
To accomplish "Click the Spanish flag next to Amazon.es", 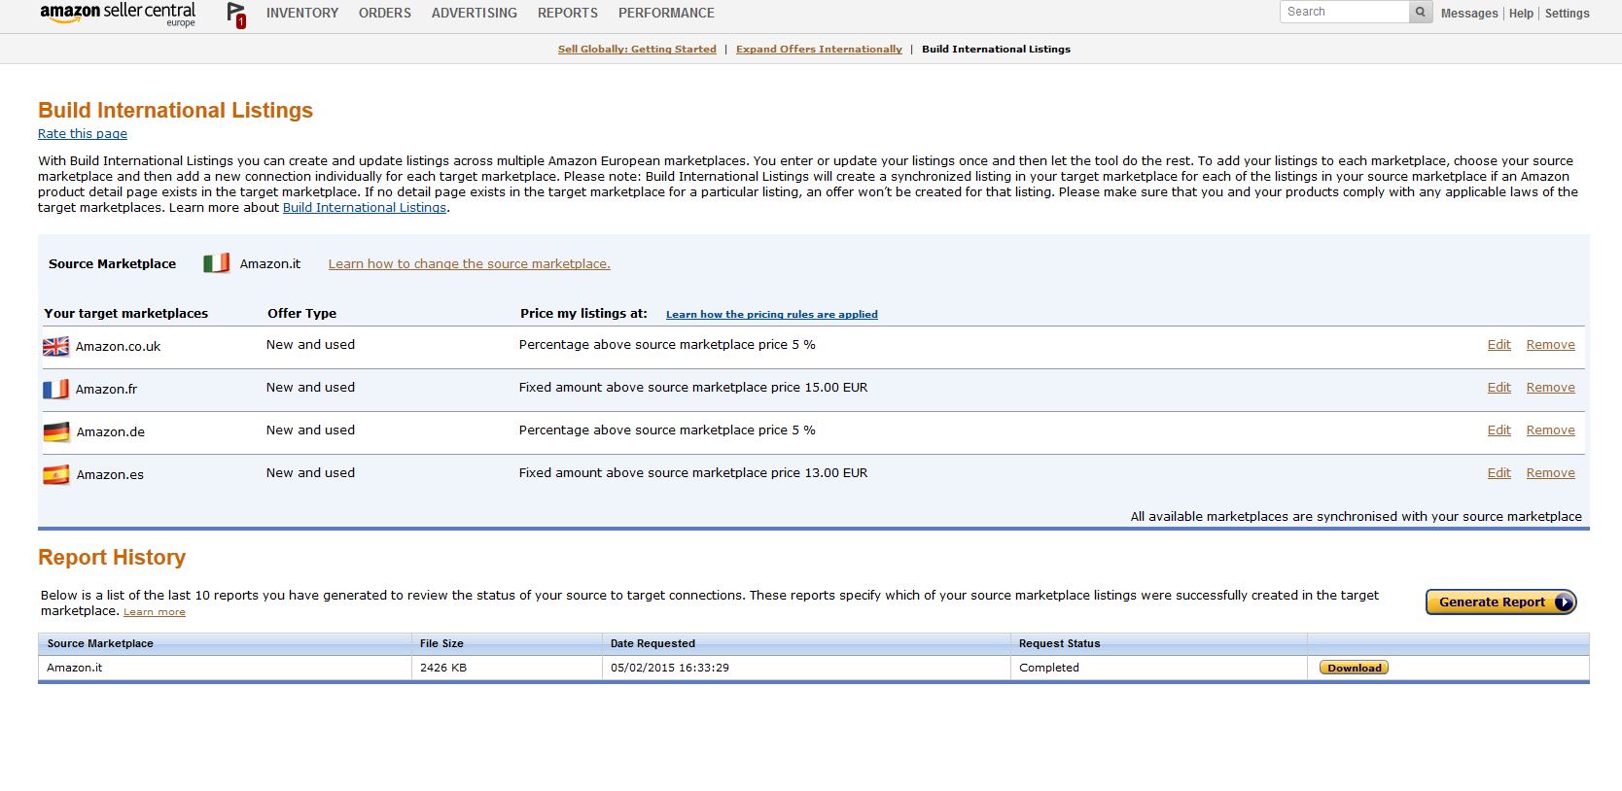I will pyautogui.click(x=56, y=474).
